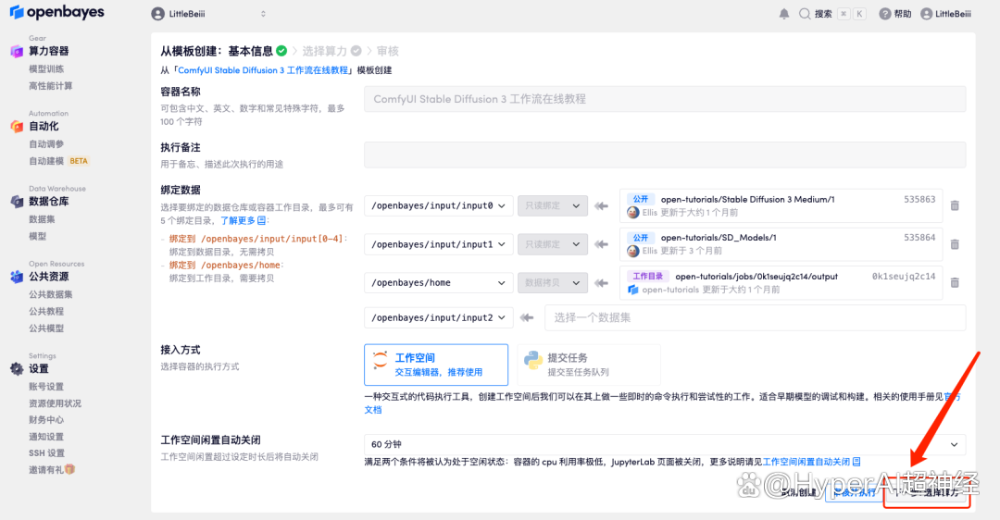Open the 算力容器 section icon
Screen dimensions: 1000x520
17,52
